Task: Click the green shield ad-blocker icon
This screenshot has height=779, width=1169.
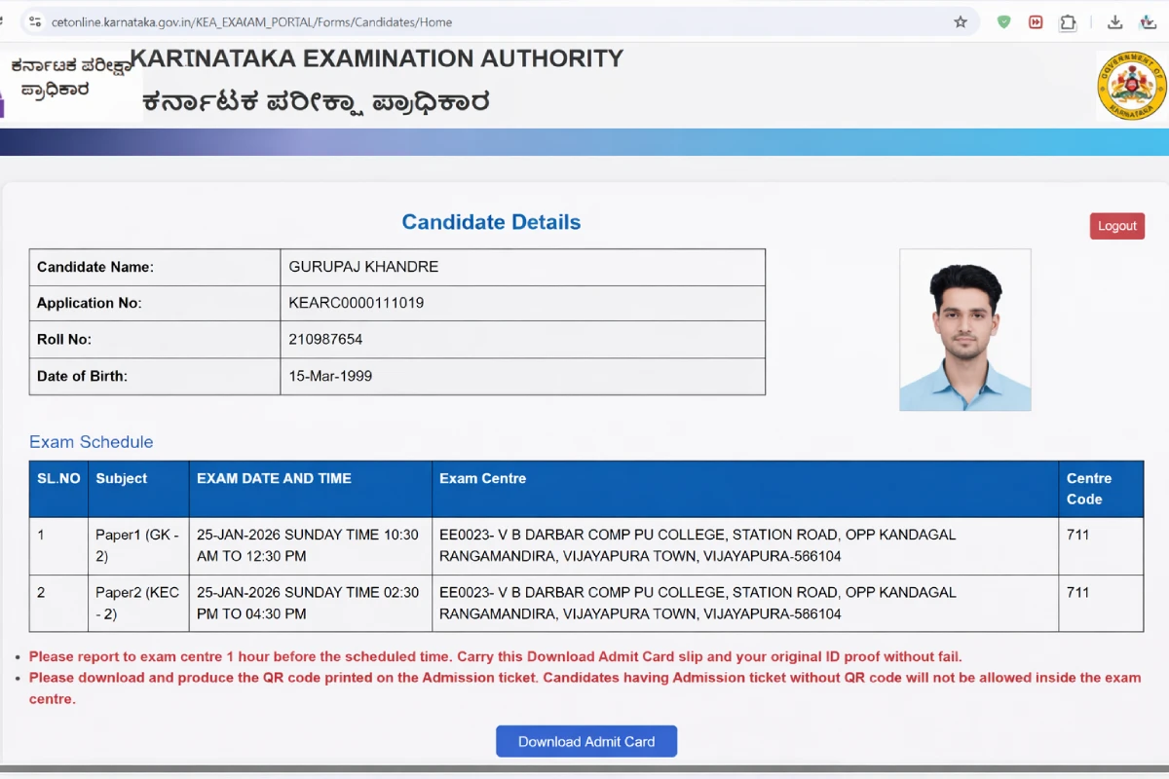Action: (x=1003, y=21)
